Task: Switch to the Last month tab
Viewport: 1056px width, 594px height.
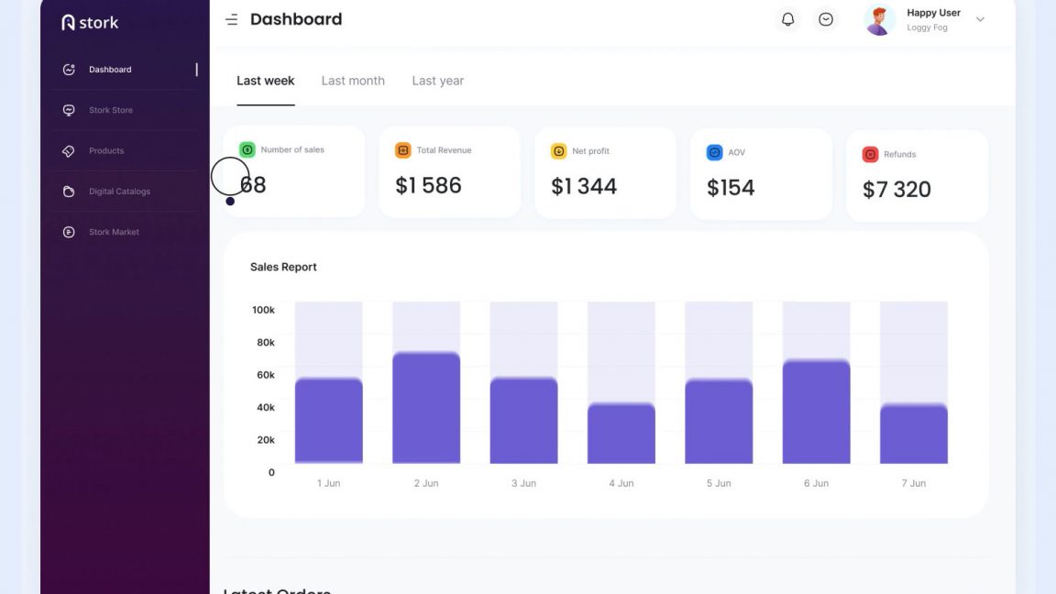Action: pyautogui.click(x=353, y=81)
